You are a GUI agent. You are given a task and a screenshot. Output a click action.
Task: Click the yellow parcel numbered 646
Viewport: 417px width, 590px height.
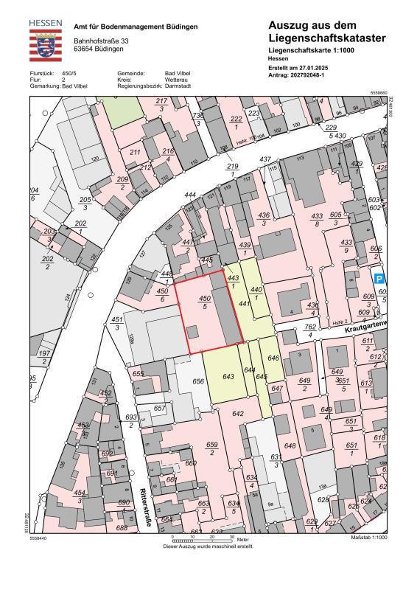[273, 358]
